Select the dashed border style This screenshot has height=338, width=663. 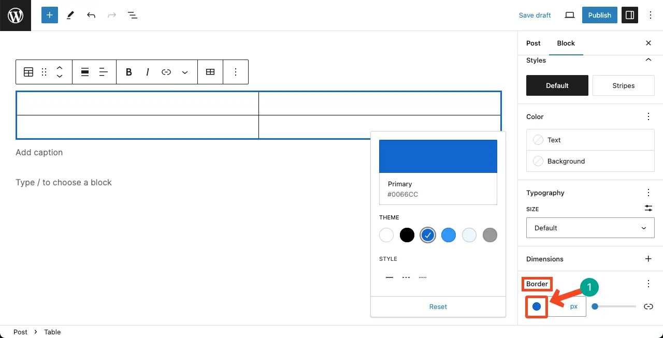[x=406, y=277]
